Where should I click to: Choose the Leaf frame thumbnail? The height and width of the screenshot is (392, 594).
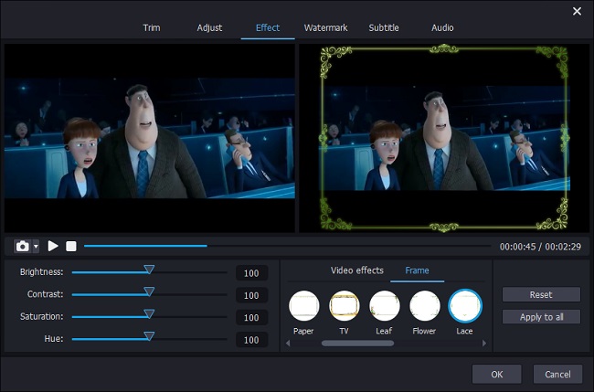(385, 306)
